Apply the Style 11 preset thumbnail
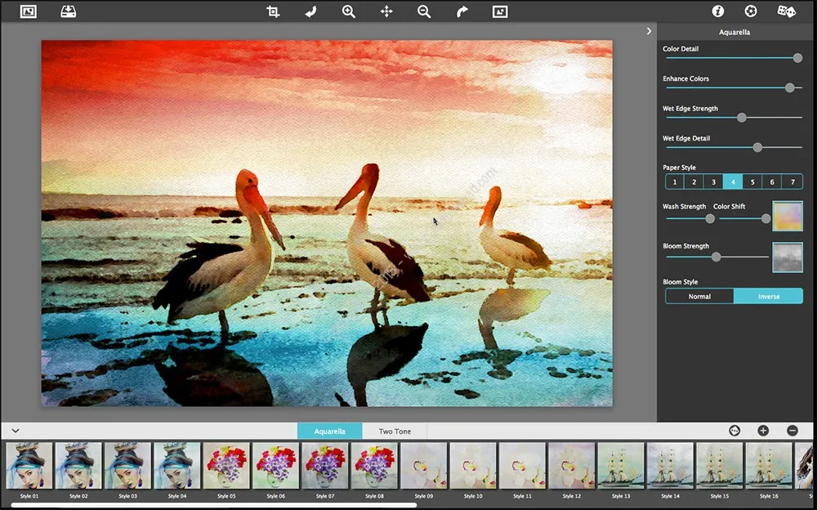 (x=522, y=466)
